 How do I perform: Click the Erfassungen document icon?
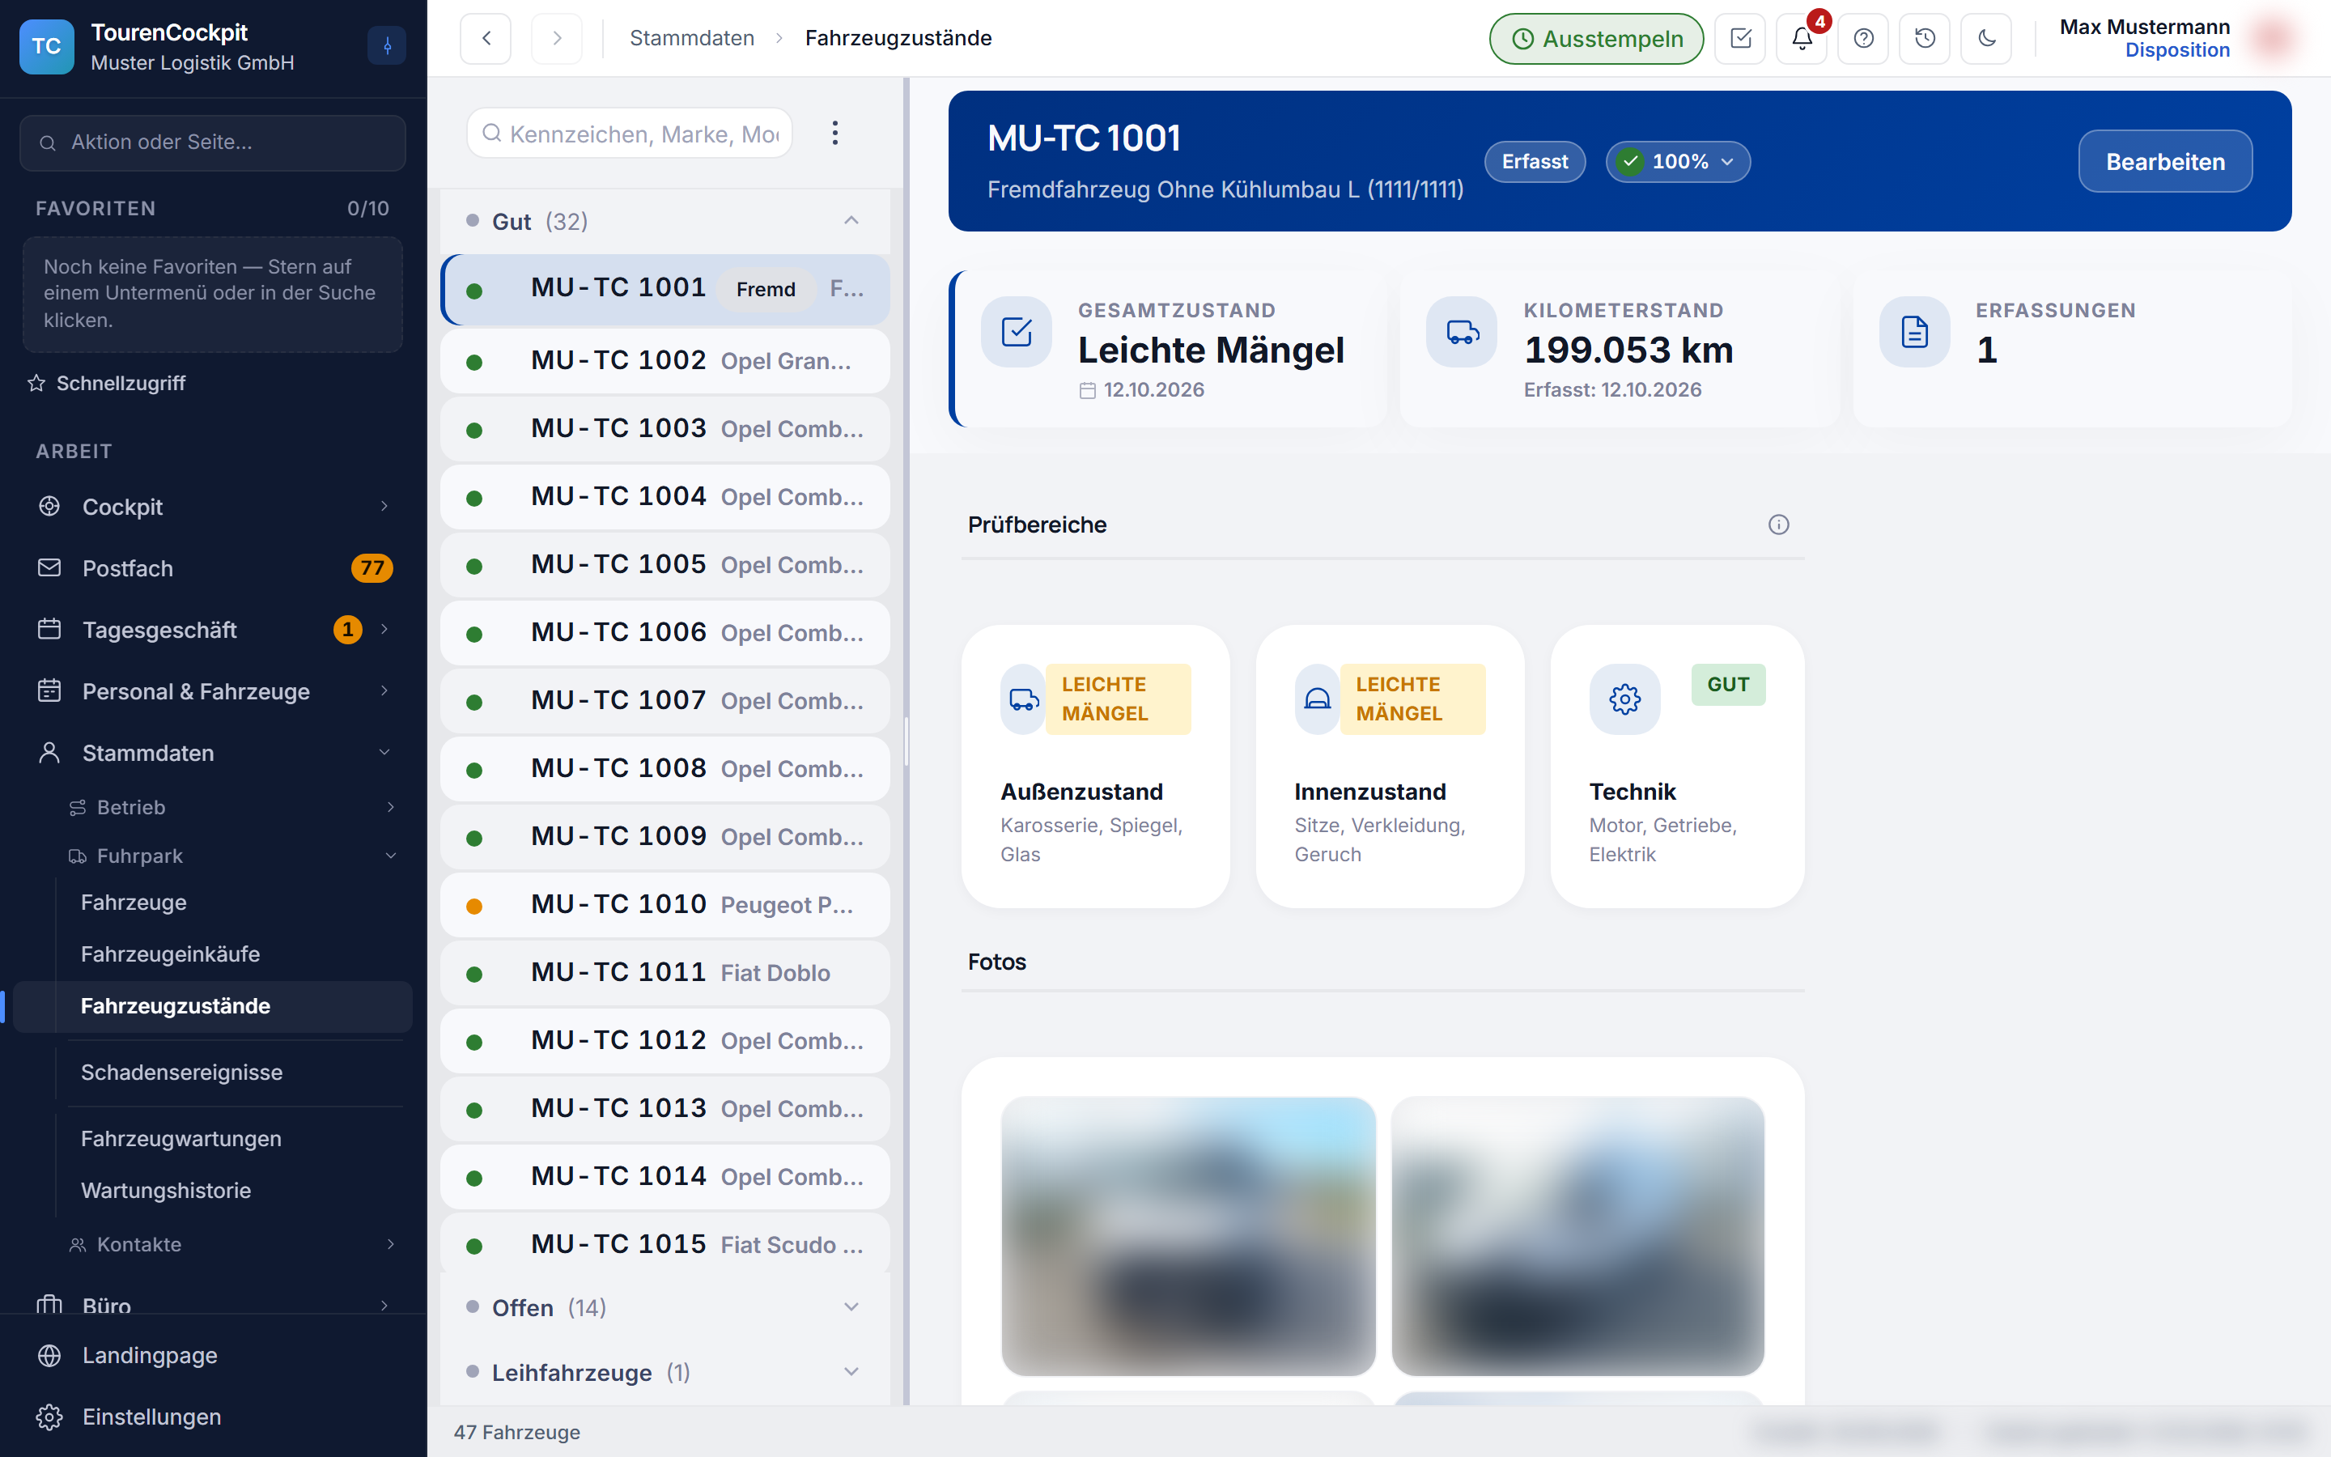pyautogui.click(x=1915, y=332)
